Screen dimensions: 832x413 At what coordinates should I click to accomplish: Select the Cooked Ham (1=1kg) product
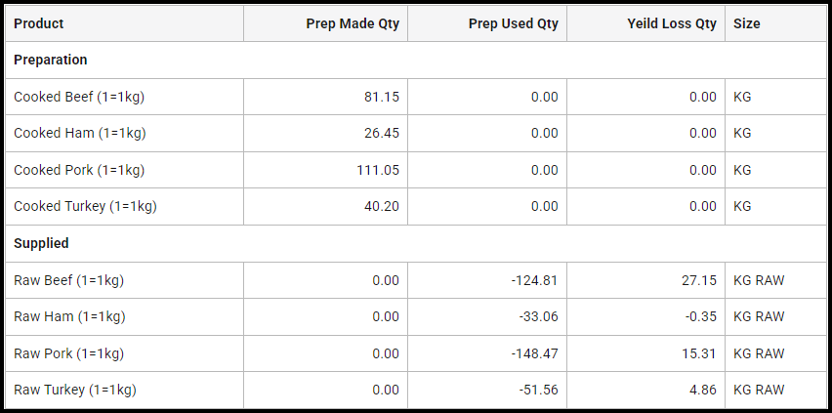(79, 133)
